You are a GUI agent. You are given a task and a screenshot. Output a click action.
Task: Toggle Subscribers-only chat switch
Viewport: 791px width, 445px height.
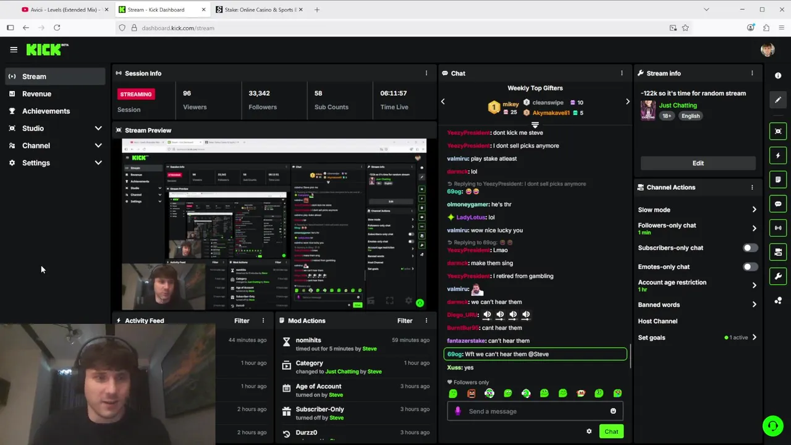[x=749, y=248]
